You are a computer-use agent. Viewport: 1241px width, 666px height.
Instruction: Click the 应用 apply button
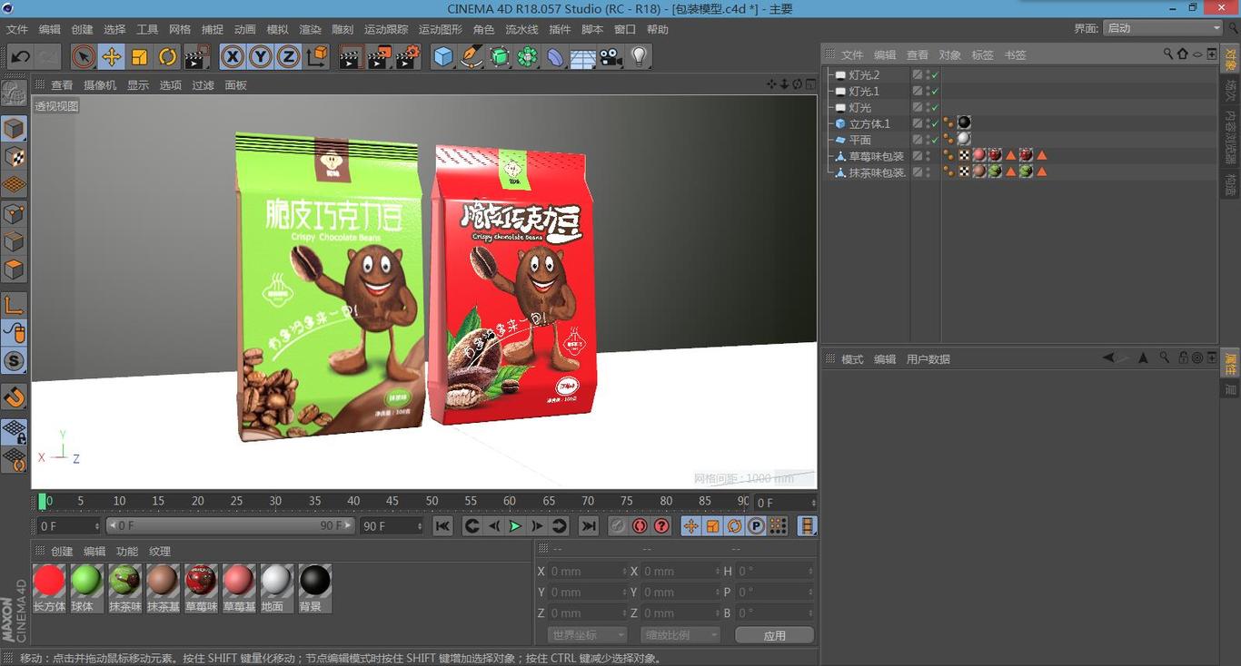click(775, 635)
